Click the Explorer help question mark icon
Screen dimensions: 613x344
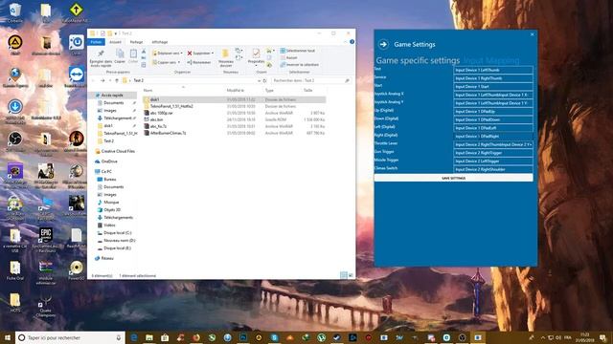[x=352, y=42]
